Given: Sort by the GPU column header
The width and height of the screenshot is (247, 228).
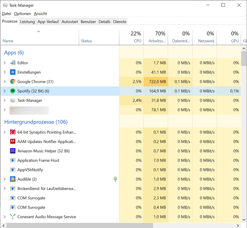Looking at the screenshot, I should (229, 38).
